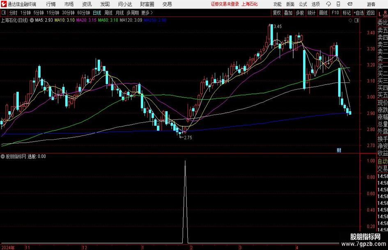Switch to the 60分钟 period tab
Image resolution: width=388 pixels, height=250 pixels.
pyautogui.click(x=83, y=13)
